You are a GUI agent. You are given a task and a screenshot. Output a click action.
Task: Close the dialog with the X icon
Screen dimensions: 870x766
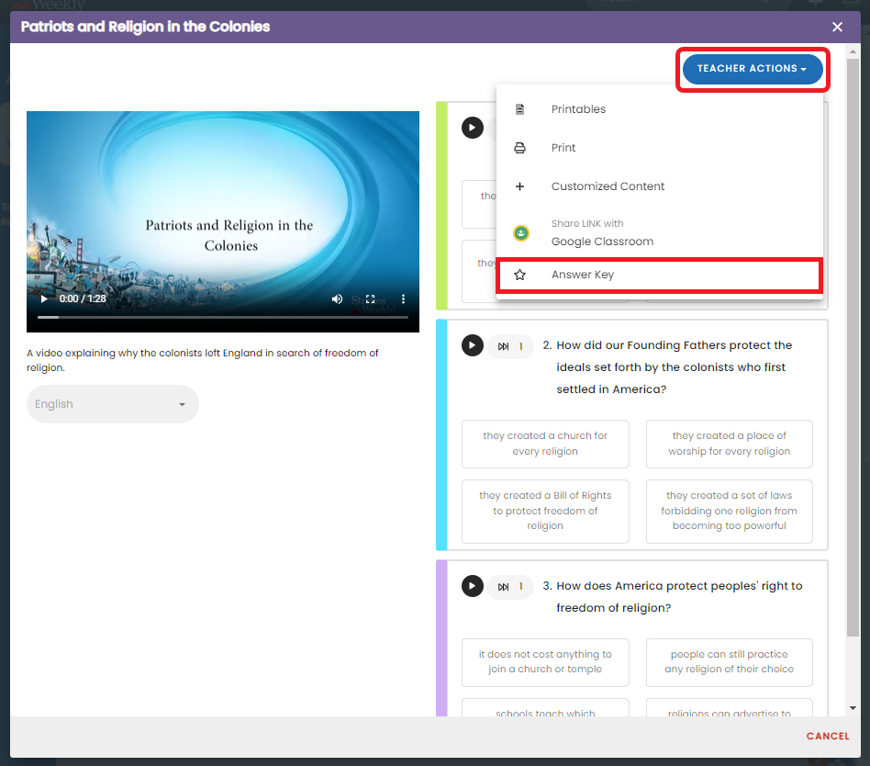[837, 28]
